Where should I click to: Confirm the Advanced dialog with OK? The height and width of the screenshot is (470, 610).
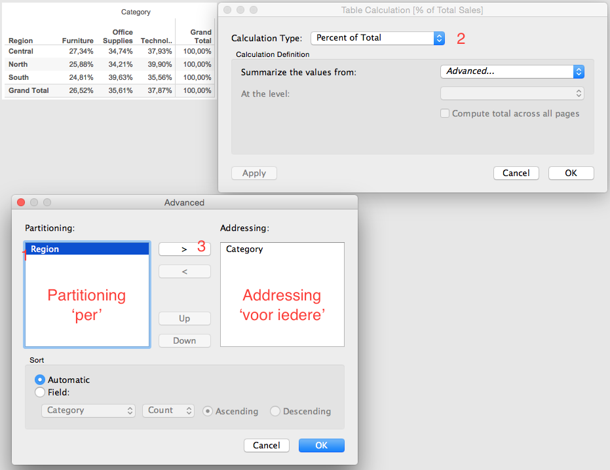pyautogui.click(x=321, y=445)
